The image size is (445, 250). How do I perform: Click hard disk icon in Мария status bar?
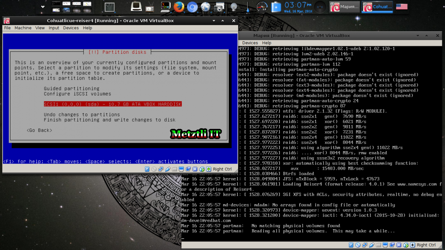(351, 245)
